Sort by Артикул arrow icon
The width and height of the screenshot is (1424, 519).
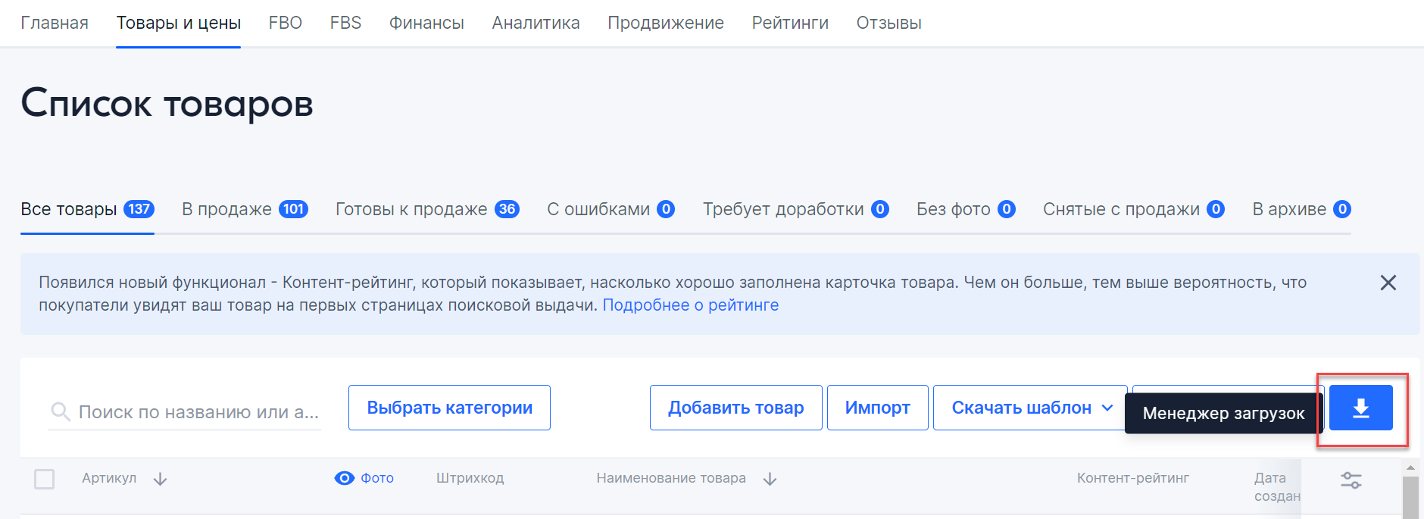pos(160,479)
